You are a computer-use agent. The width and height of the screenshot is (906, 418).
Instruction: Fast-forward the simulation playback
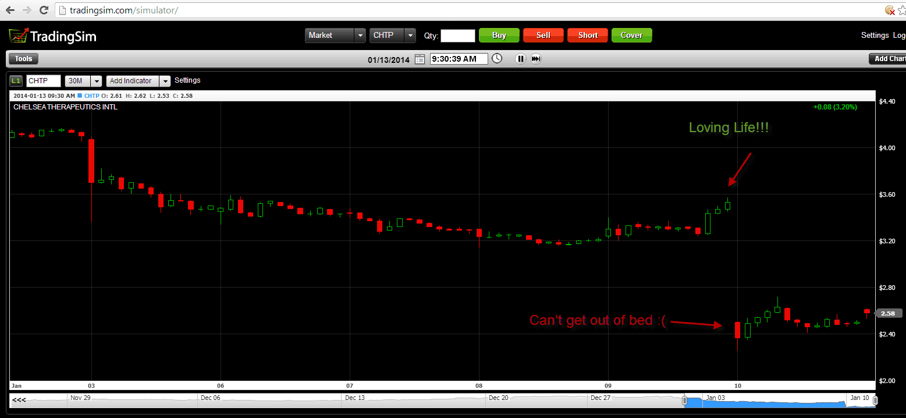coord(535,58)
